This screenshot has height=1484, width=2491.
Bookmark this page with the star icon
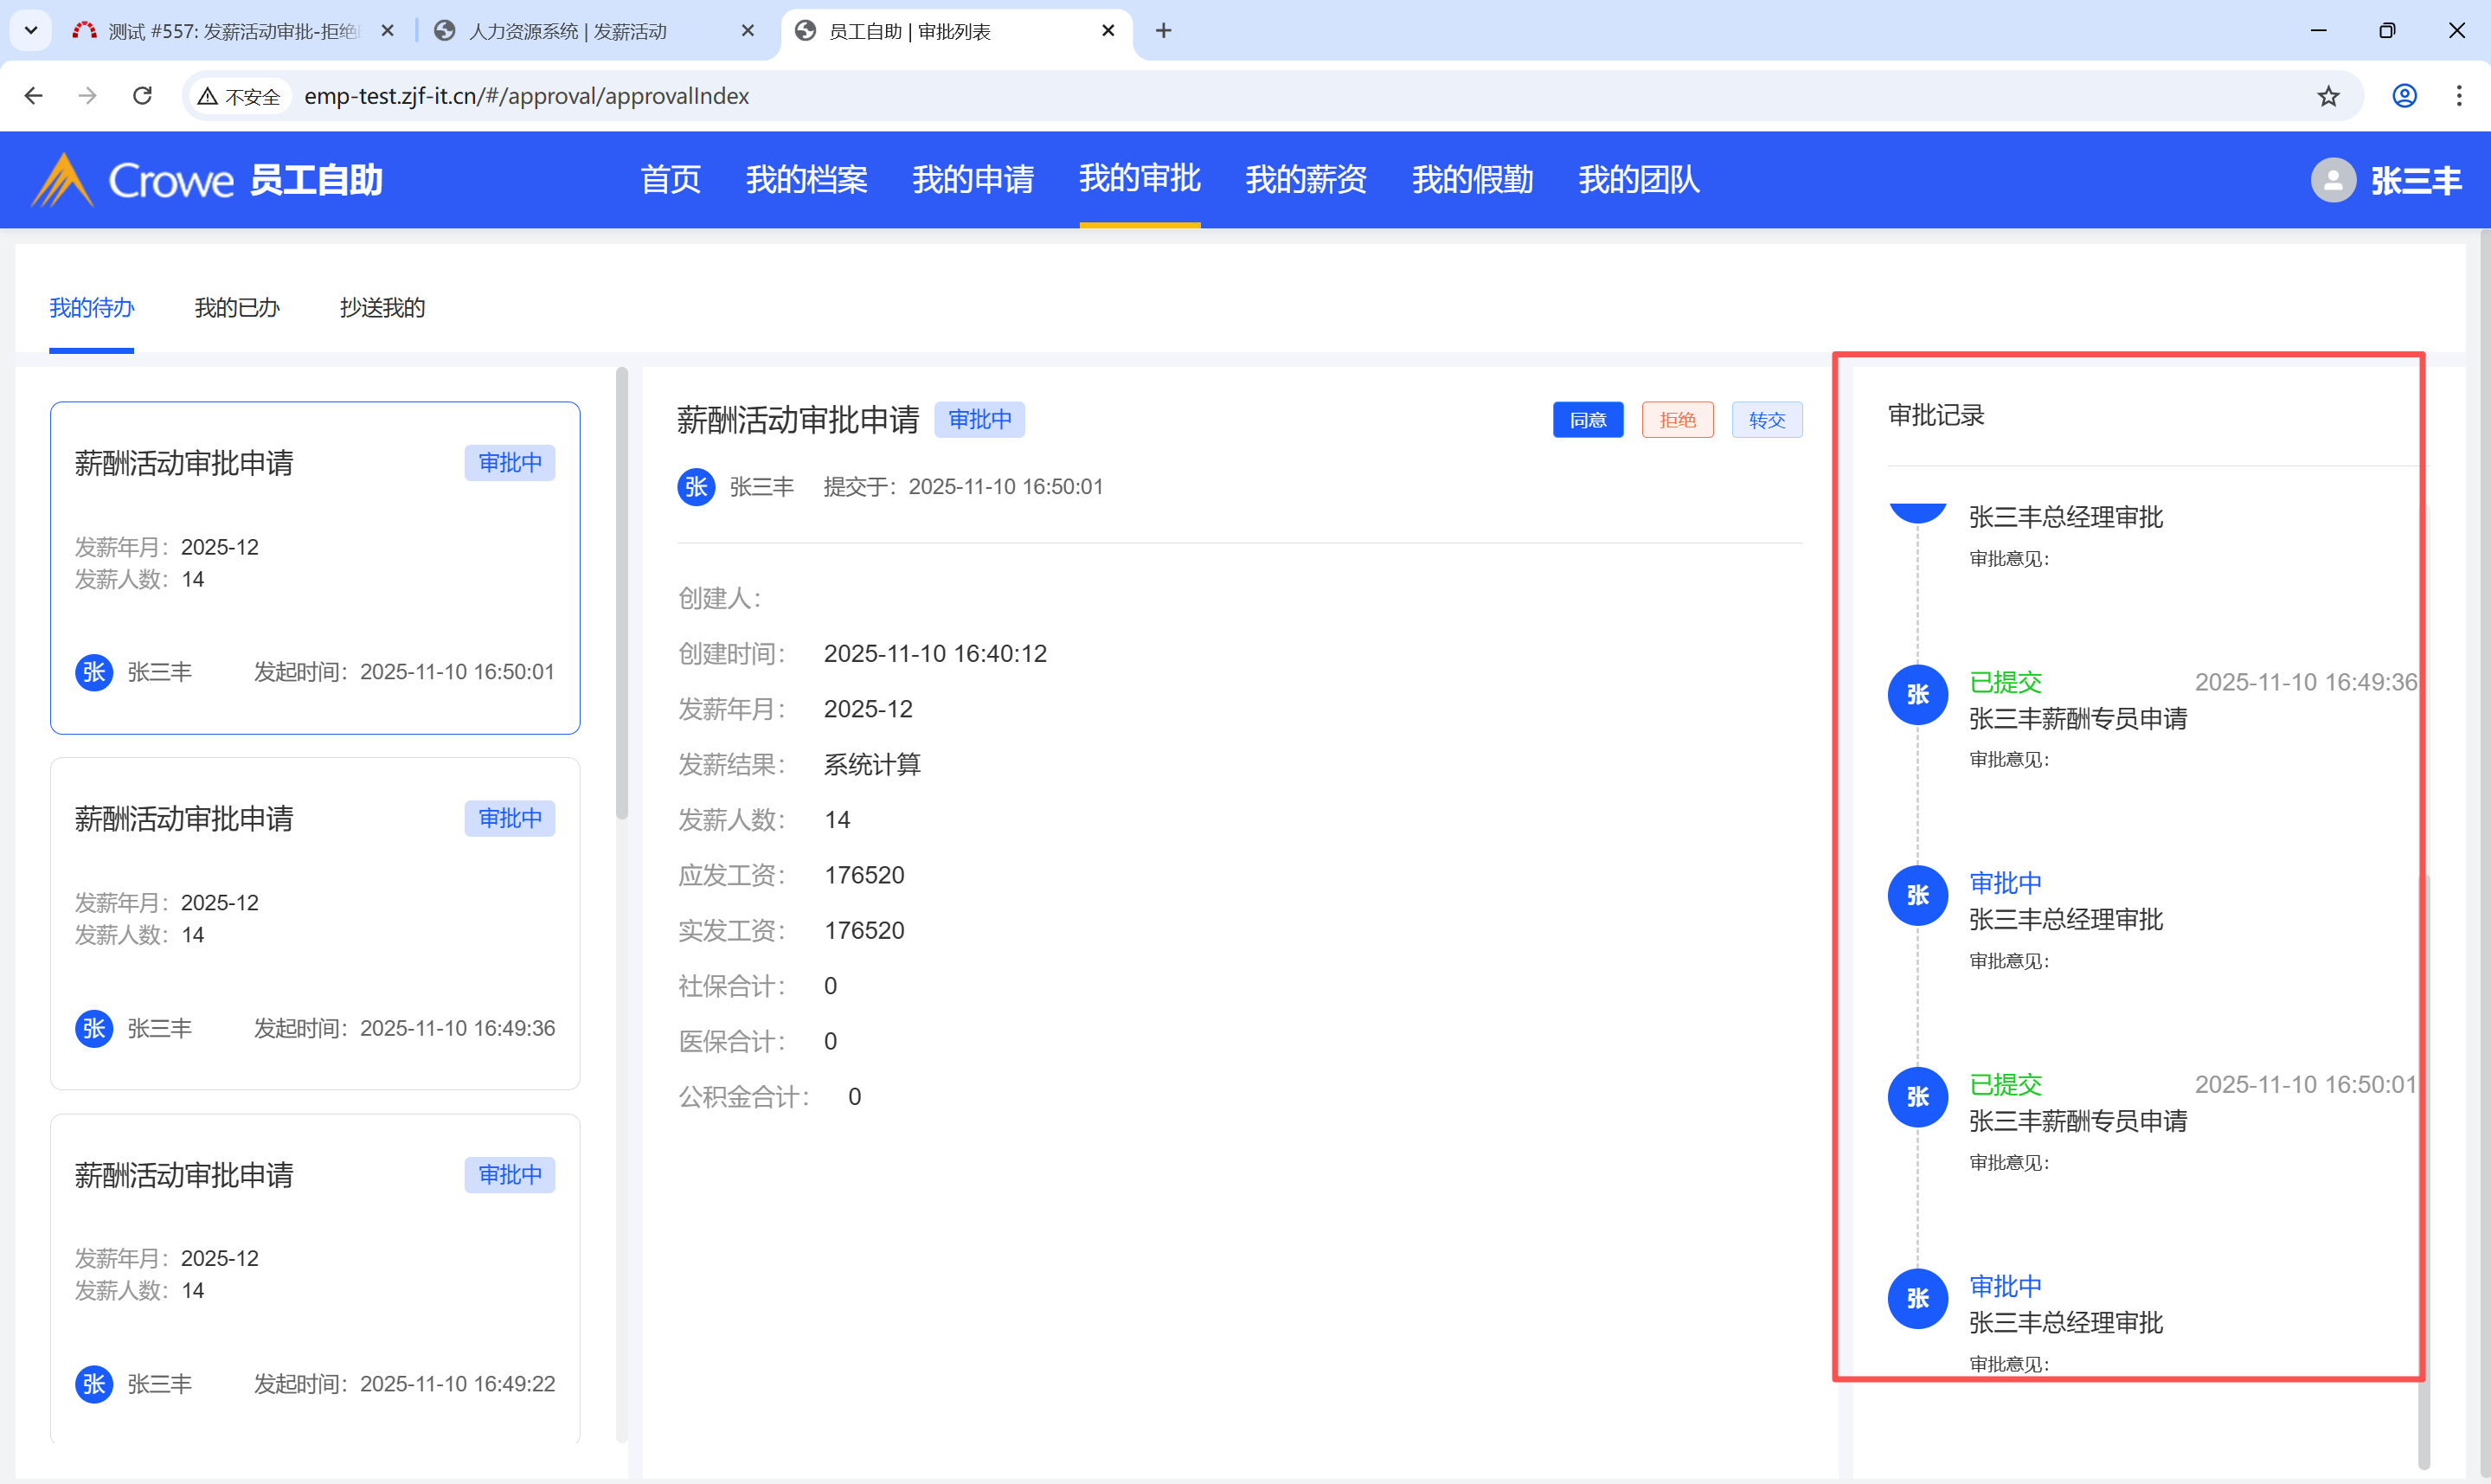click(x=2328, y=96)
